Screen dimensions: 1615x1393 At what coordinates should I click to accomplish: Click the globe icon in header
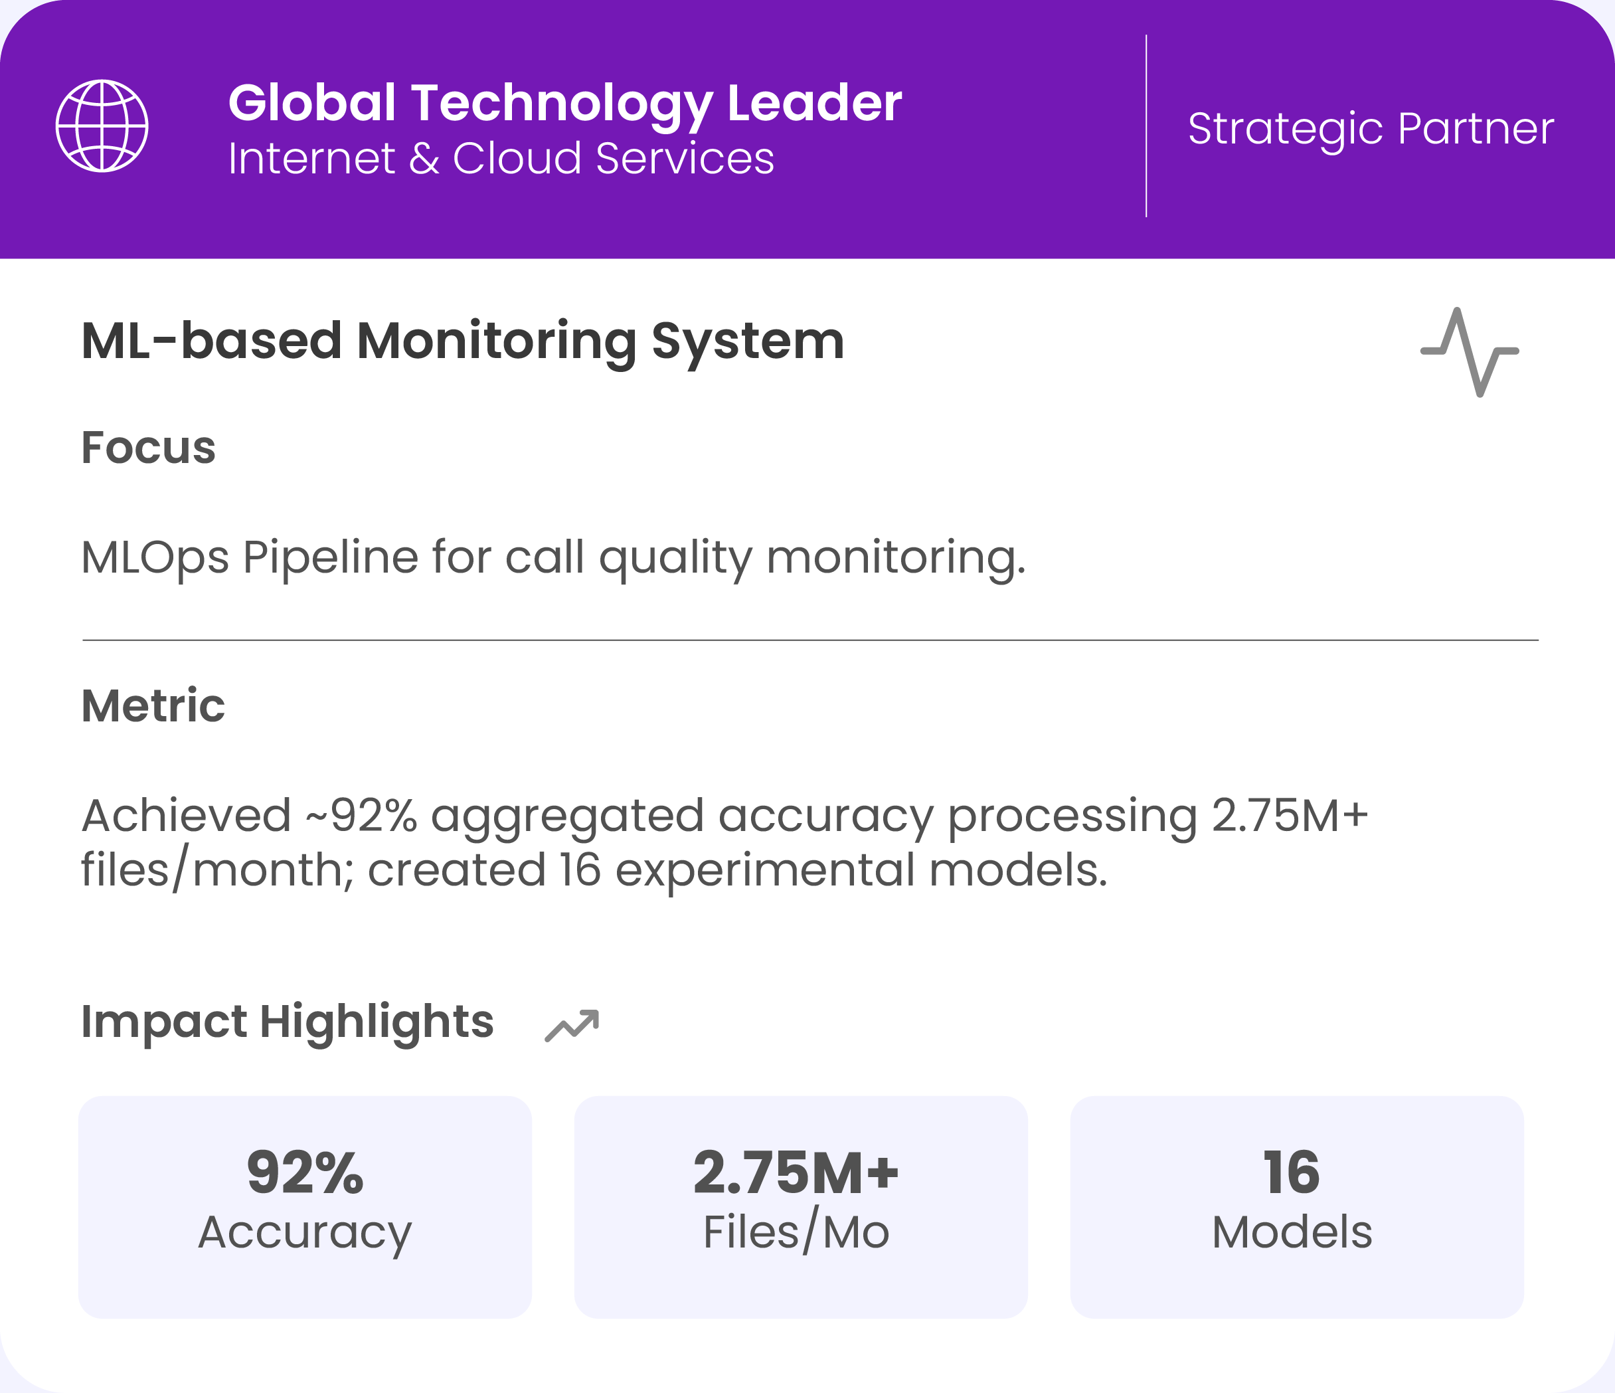pos(102,126)
